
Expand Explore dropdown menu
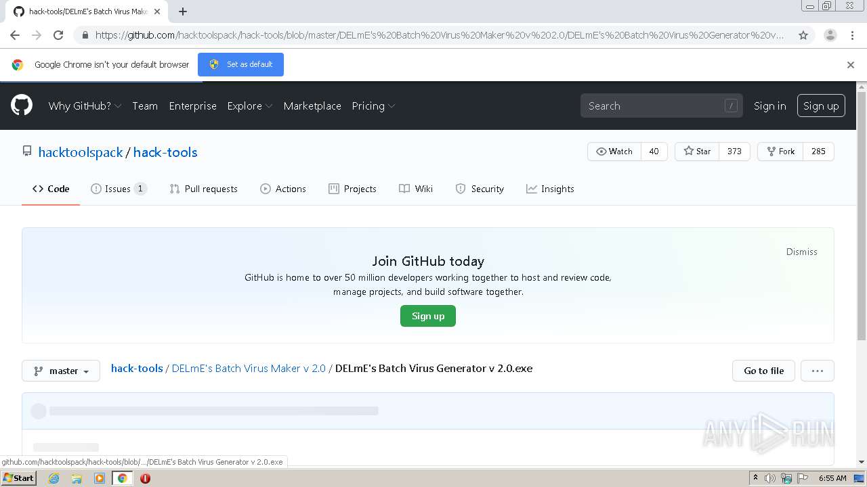[x=250, y=106]
